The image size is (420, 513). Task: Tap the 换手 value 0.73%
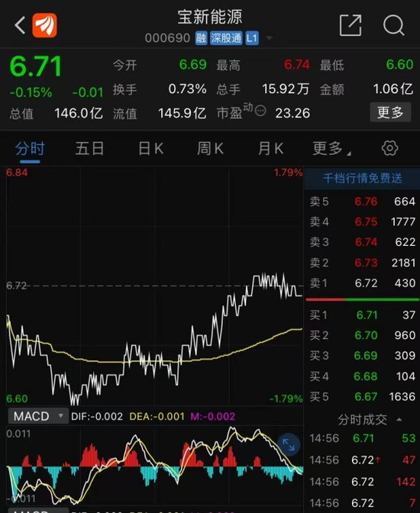(x=187, y=89)
